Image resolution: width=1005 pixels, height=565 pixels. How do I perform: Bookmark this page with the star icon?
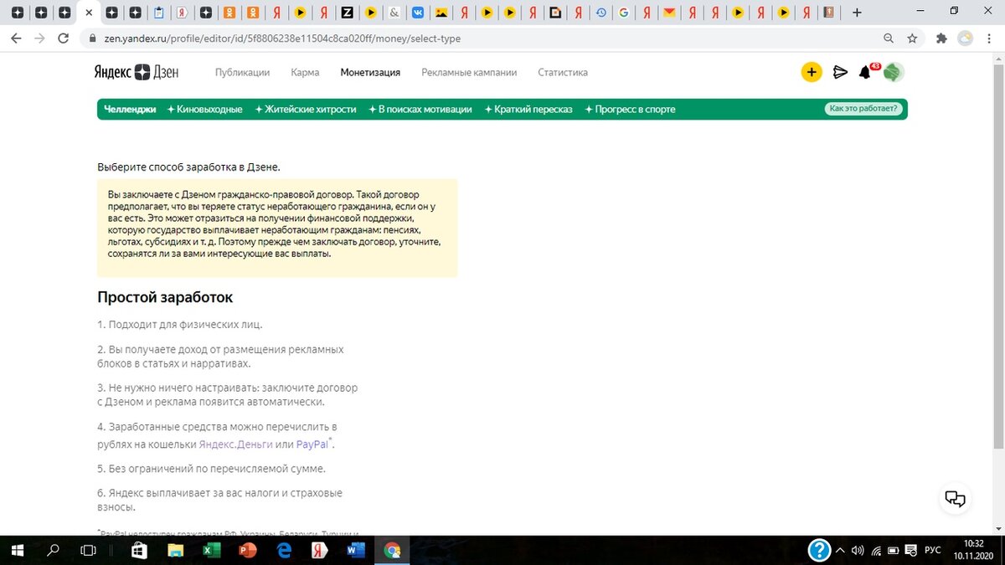pos(912,39)
